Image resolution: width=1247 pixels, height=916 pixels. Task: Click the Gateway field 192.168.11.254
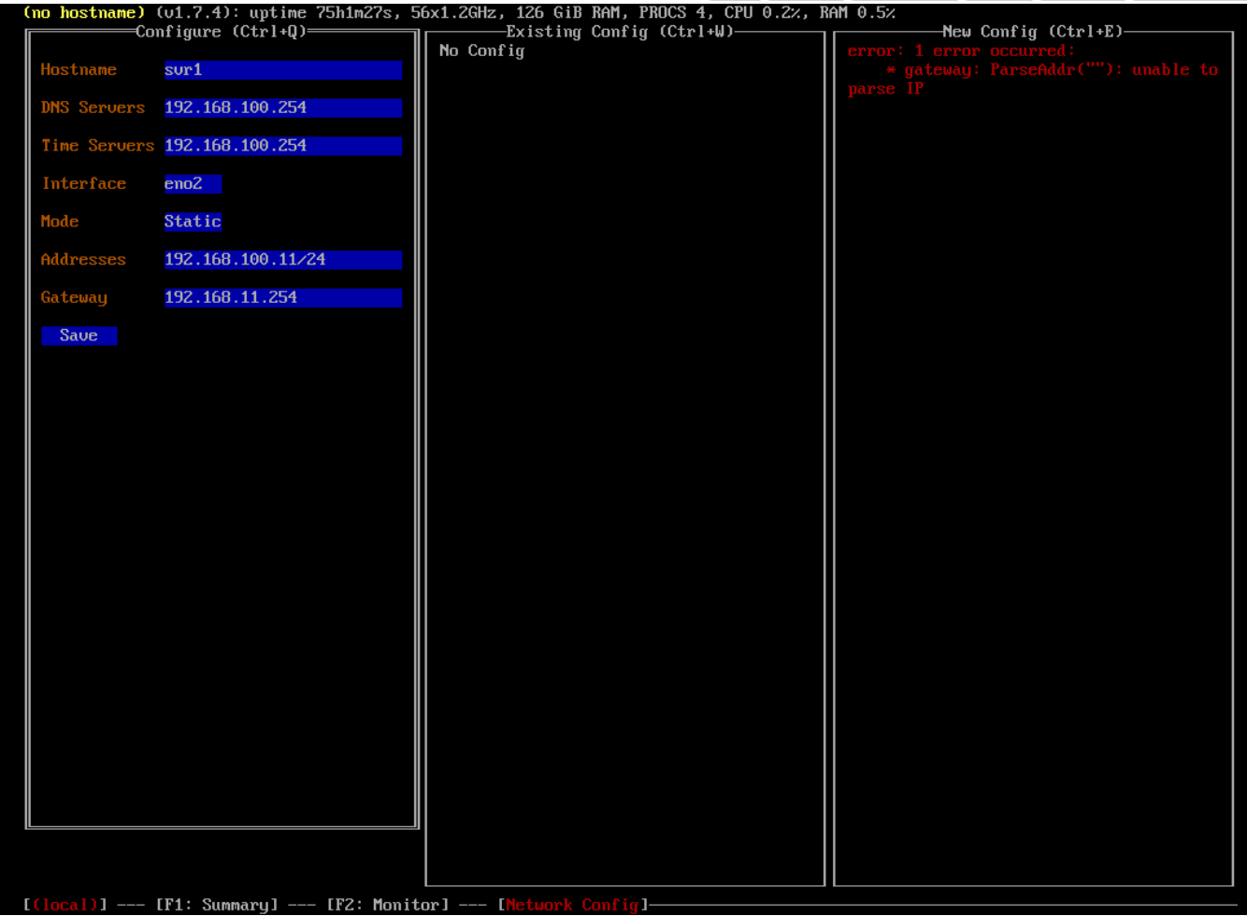pyautogui.click(x=283, y=298)
